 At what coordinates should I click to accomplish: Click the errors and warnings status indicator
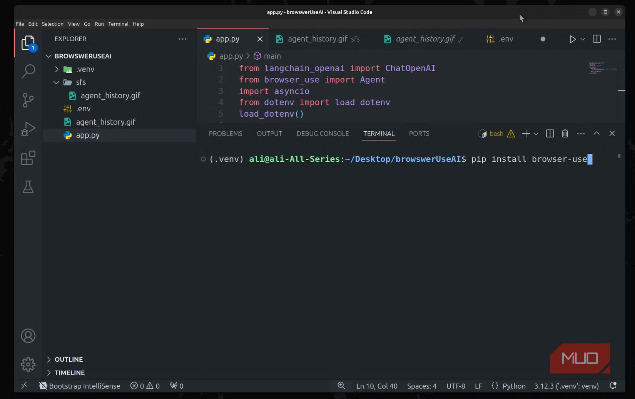coord(145,386)
